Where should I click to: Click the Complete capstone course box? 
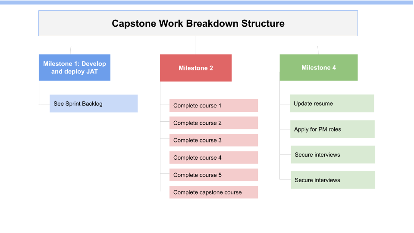click(x=213, y=192)
